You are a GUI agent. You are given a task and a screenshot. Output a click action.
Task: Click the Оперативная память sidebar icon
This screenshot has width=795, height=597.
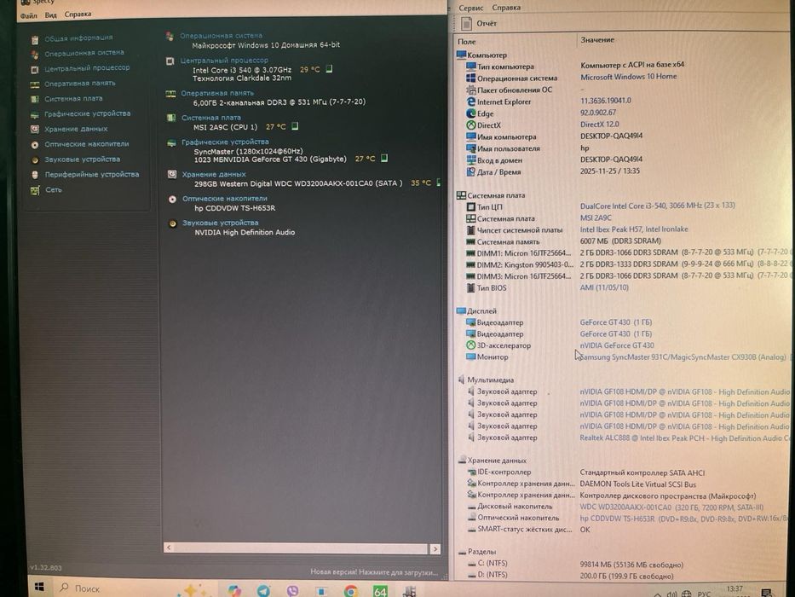pyautogui.click(x=34, y=84)
